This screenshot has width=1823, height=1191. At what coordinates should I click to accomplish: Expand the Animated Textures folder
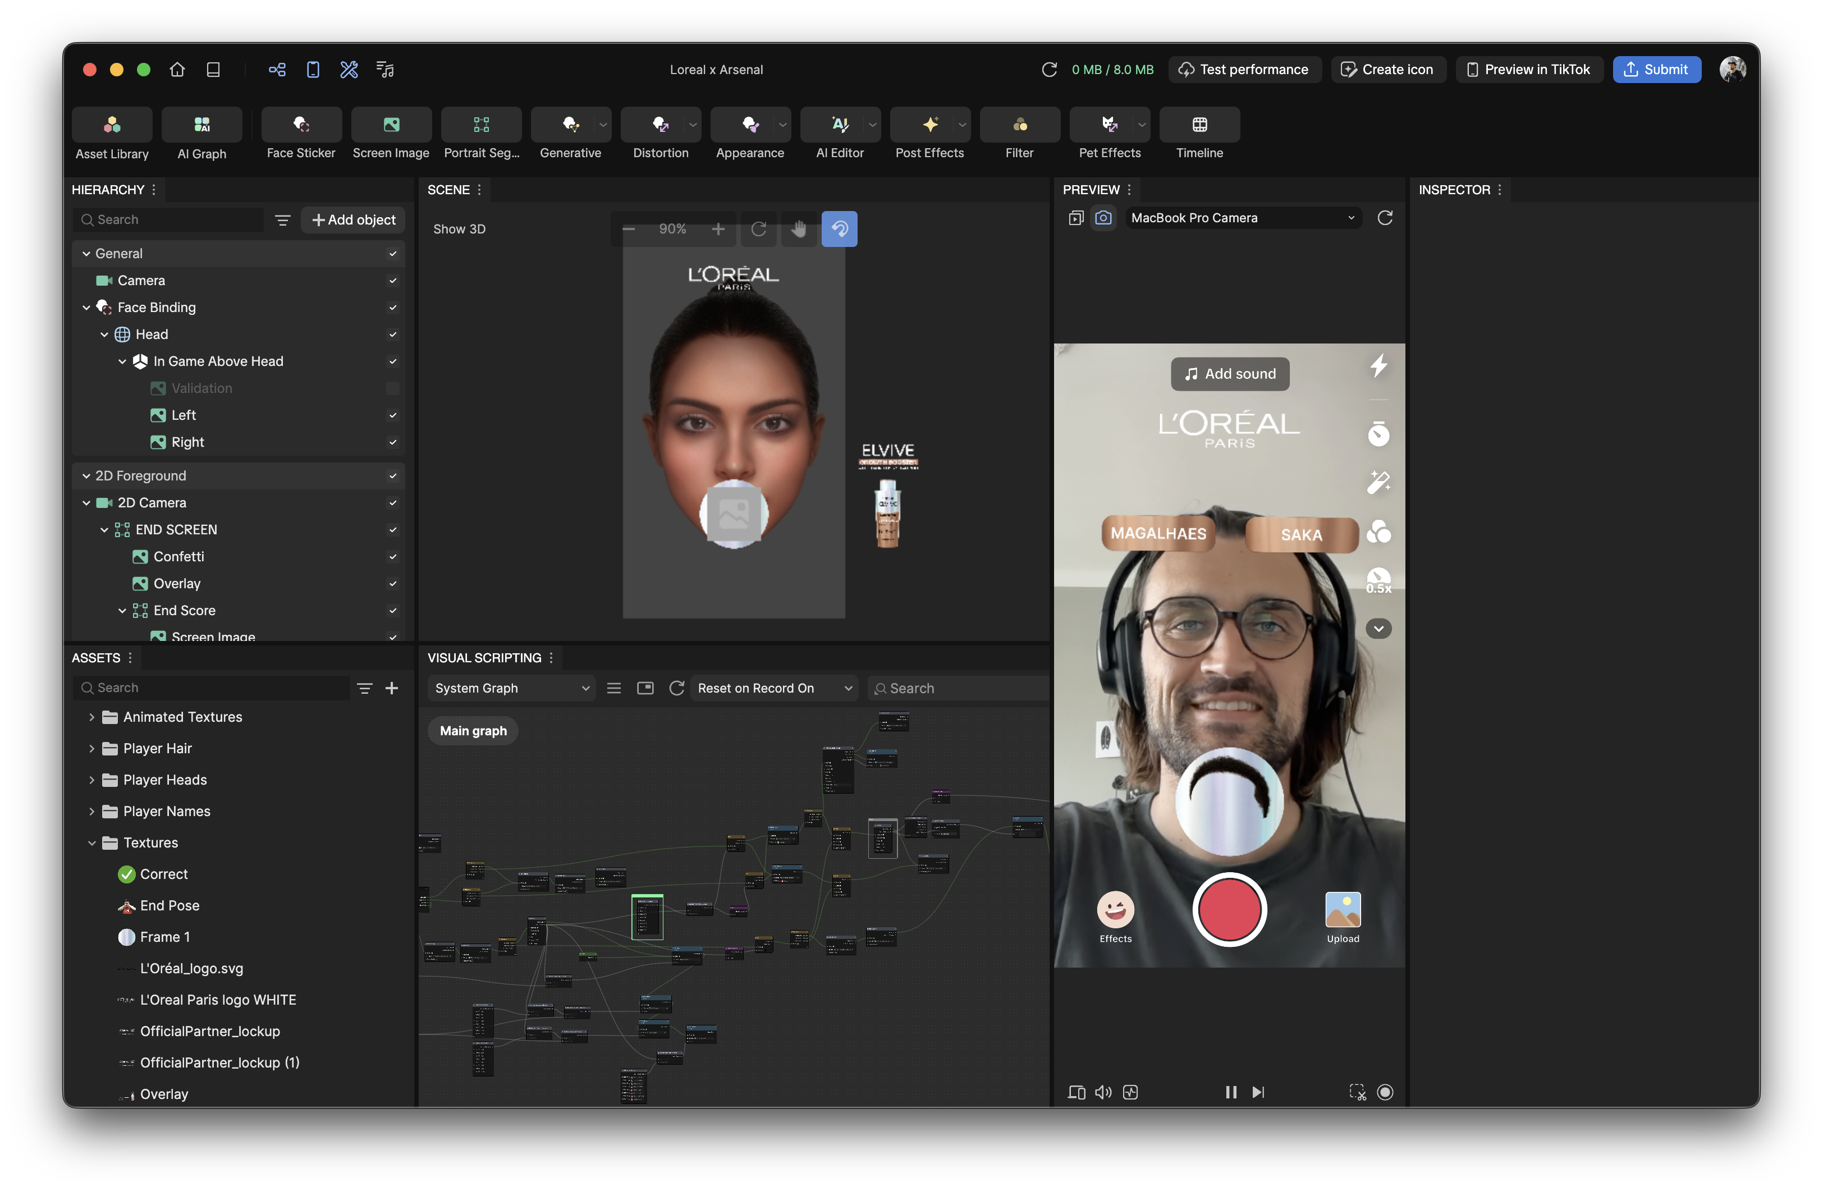91,717
